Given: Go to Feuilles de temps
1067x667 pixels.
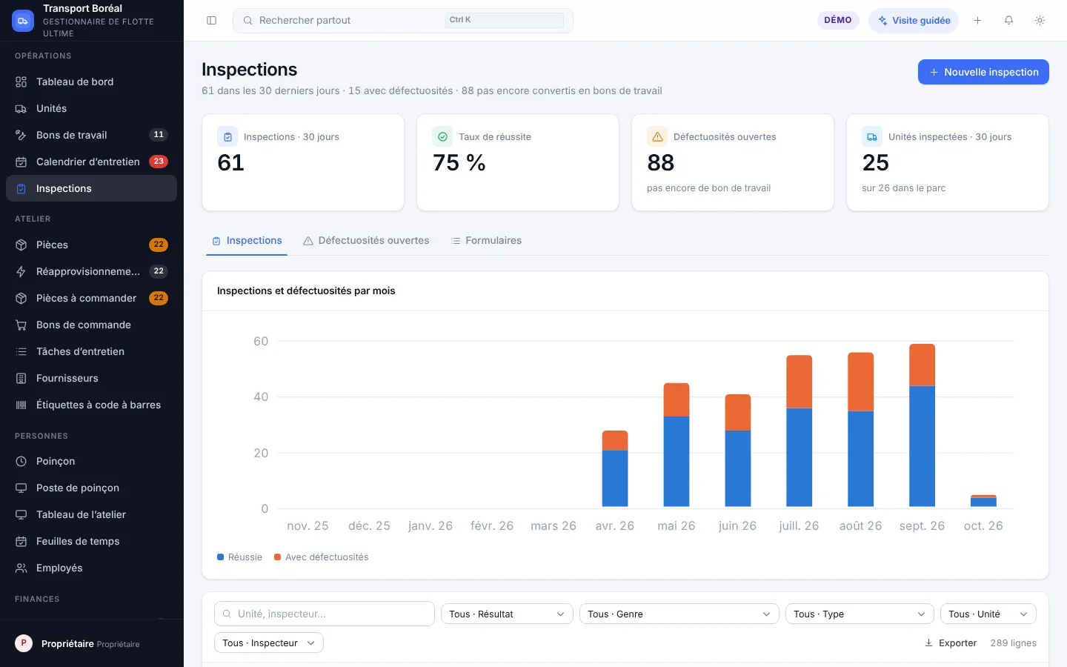Looking at the screenshot, I should click(x=91, y=541).
